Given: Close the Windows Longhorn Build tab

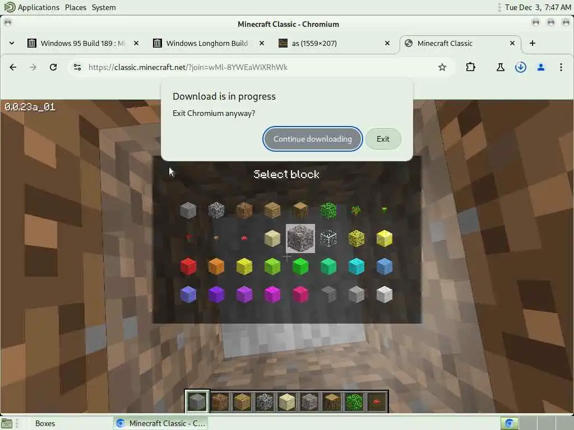Looking at the screenshot, I should coord(262,43).
